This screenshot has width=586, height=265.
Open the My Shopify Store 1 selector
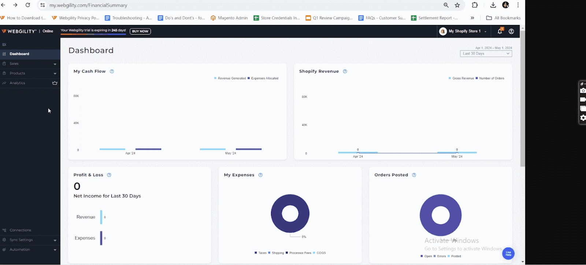tap(463, 31)
